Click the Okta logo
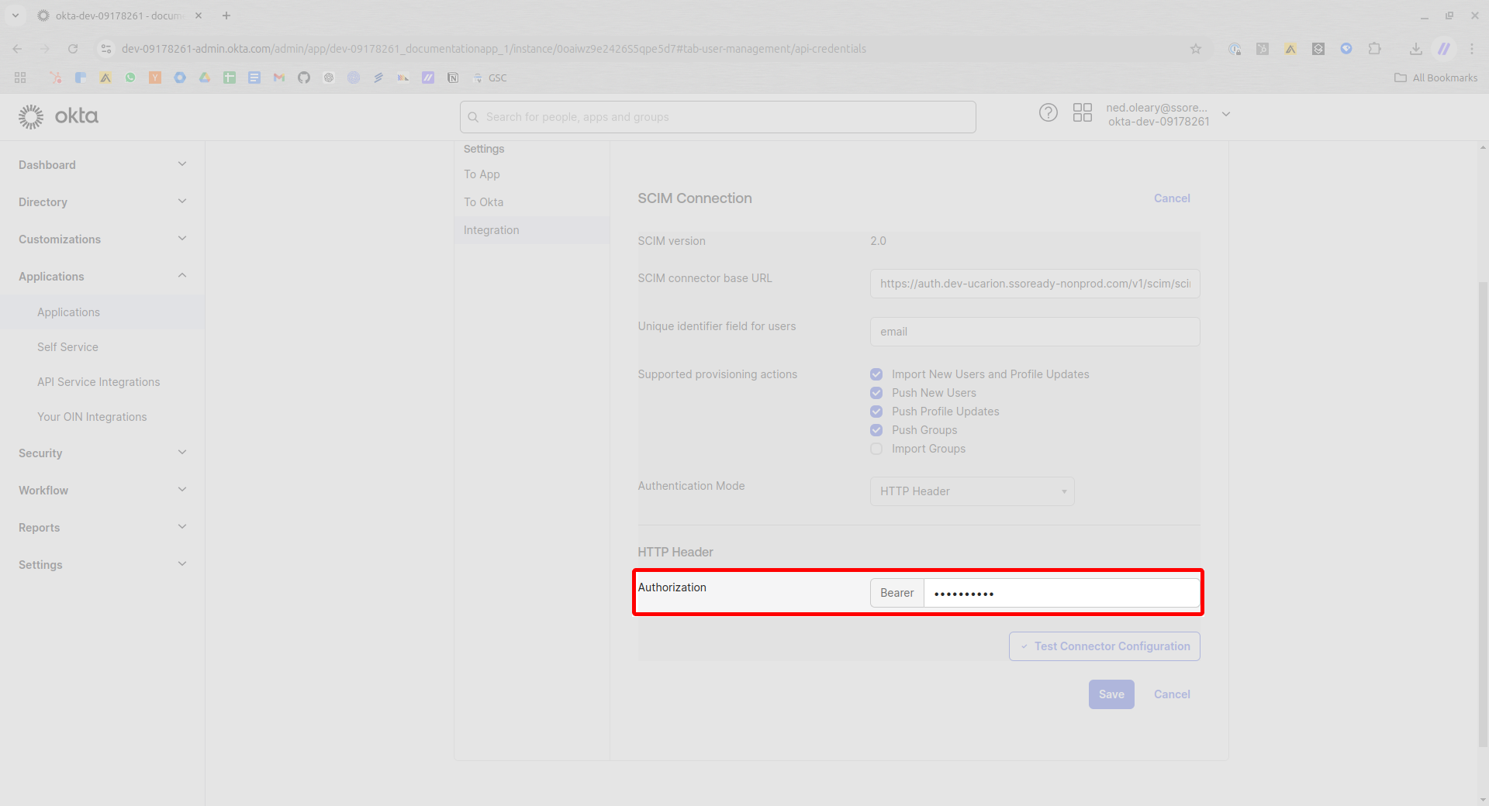The height and width of the screenshot is (806, 1489). tap(58, 116)
